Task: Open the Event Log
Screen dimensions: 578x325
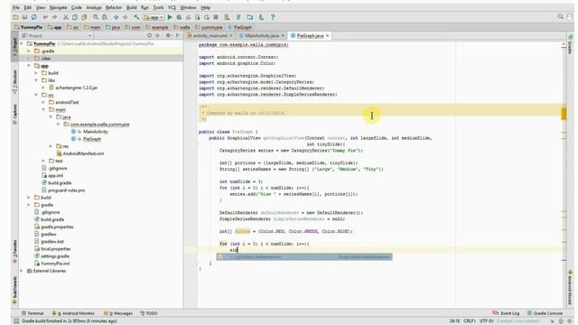Action: pos(506,313)
